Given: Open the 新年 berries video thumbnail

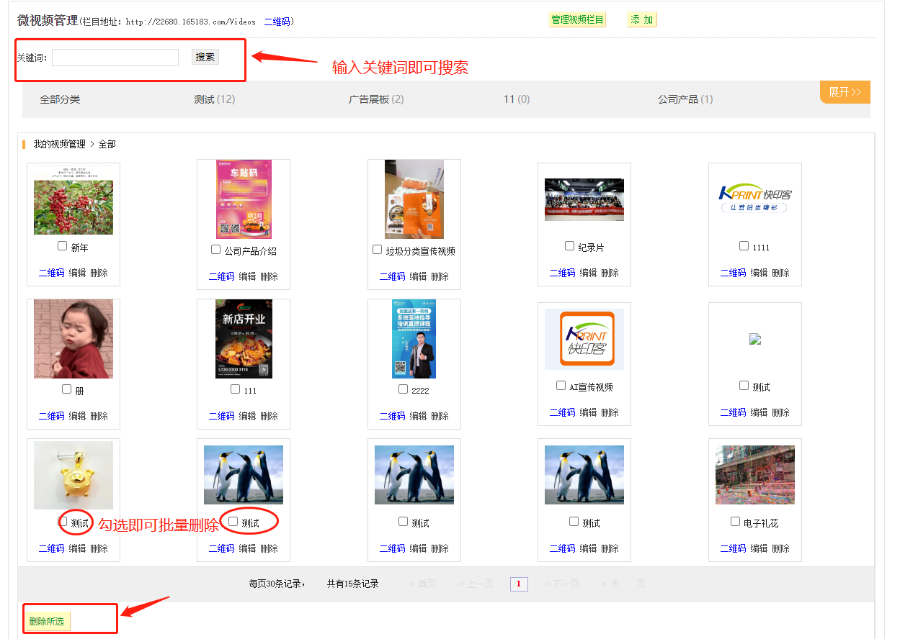Looking at the screenshot, I should pos(73,199).
